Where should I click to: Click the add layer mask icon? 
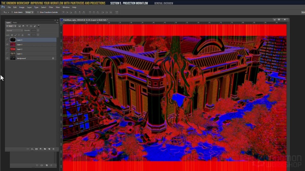(x=36, y=149)
